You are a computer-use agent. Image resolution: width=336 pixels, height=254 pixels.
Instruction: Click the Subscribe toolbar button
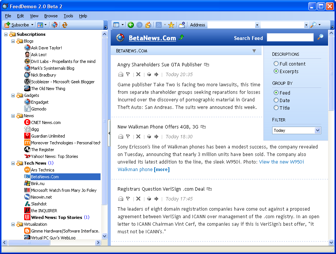click(x=17, y=25)
